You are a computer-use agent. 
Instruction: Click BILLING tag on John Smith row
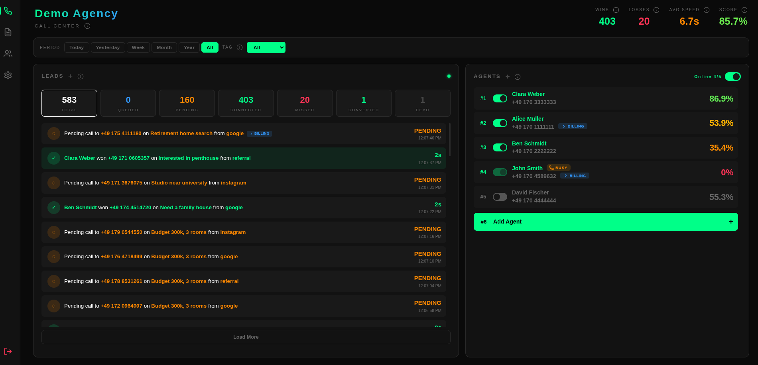click(x=575, y=176)
